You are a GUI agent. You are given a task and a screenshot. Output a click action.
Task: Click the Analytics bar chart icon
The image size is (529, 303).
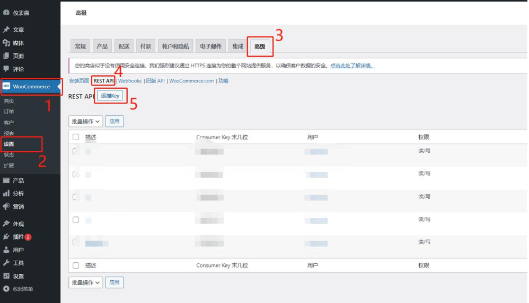[6, 194]
